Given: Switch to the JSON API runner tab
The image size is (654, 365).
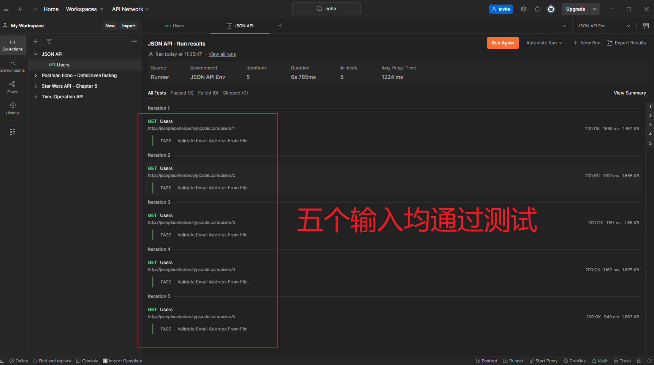Looking at the screenshot, I should pyautogui.click(x=240, y=26).
